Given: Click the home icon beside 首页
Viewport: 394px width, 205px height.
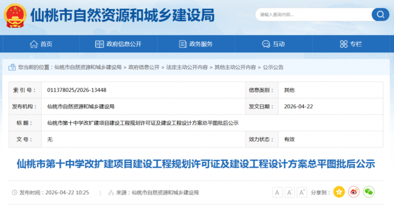Looking at the screenshot, I should coord(32,44).
